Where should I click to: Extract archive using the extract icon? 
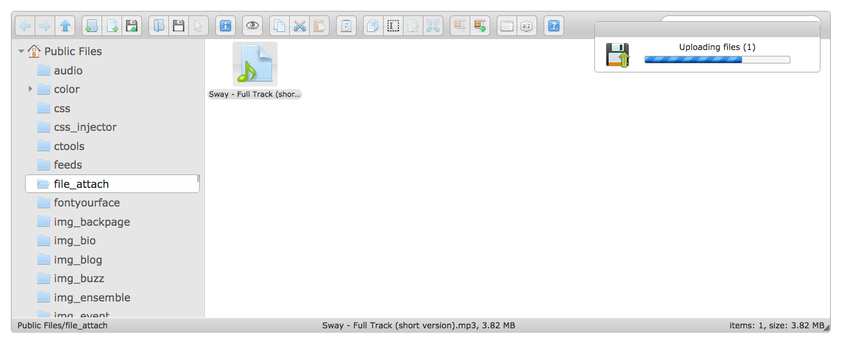pyautogui.click(x=460, y=26)
